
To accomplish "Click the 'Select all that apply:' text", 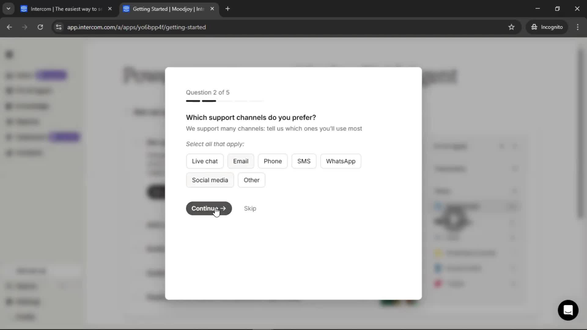I will point(215,144).
